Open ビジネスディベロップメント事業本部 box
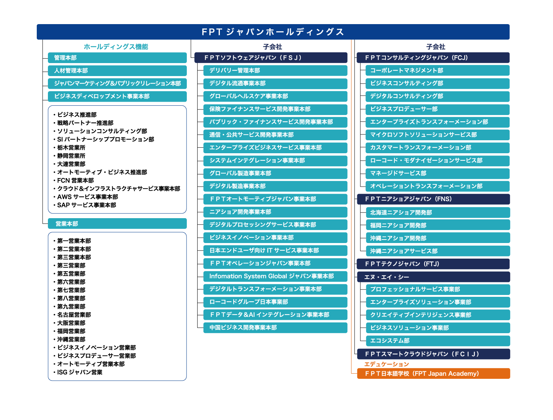The image size is (553, 420). tap(117, 96)
